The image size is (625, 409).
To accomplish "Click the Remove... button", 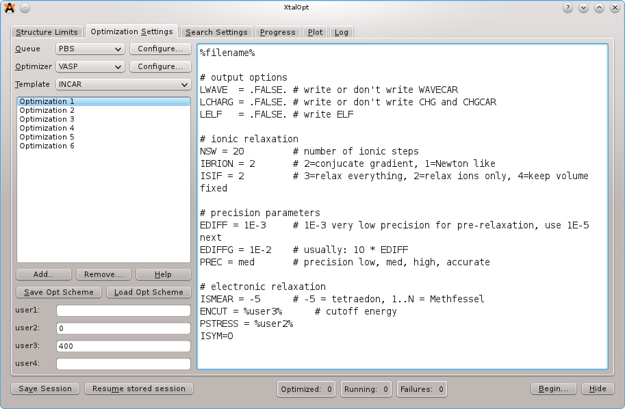I will [x=103, y=274].
